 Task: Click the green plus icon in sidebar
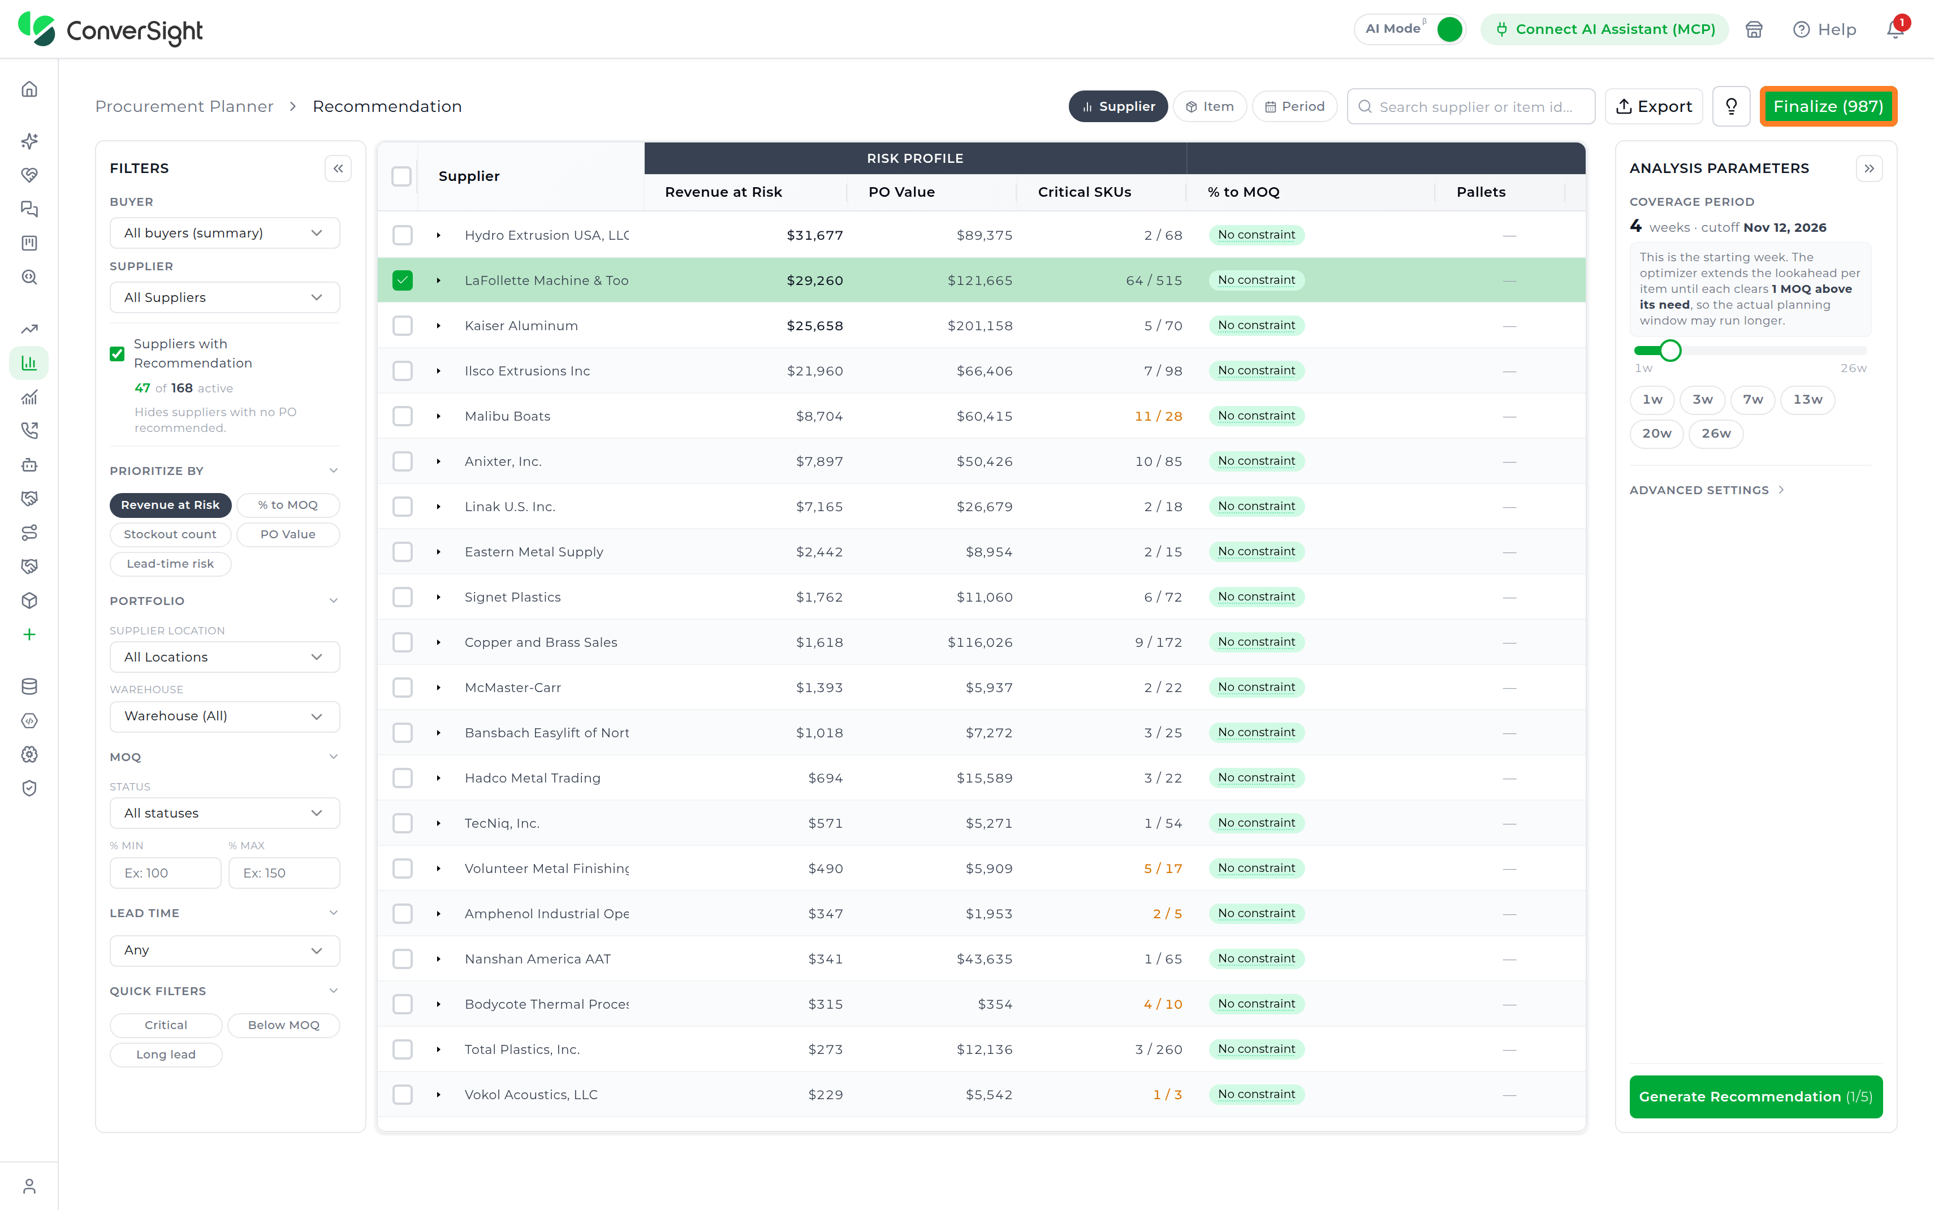pyautogui.click(x=29, y=634)
